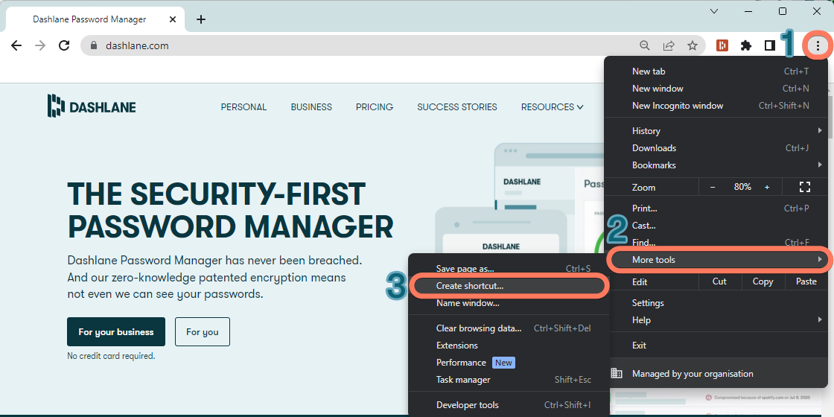
Task: Toggle fullscreen icon in Zoom row
Action: 805,187
